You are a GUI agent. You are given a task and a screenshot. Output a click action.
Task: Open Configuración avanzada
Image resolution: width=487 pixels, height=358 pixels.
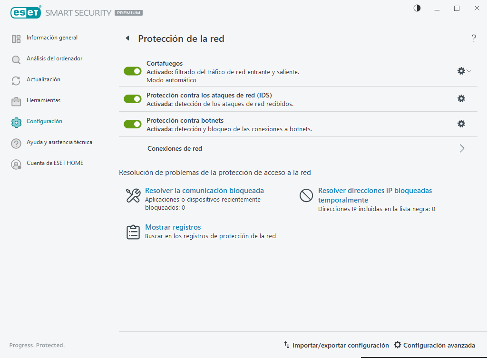pyautogui.click(x=435, y=345)
